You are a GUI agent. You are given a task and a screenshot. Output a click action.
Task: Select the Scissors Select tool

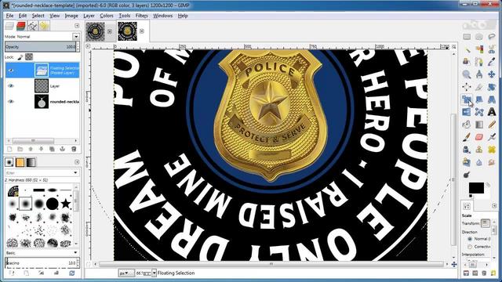tap(492, 49)
